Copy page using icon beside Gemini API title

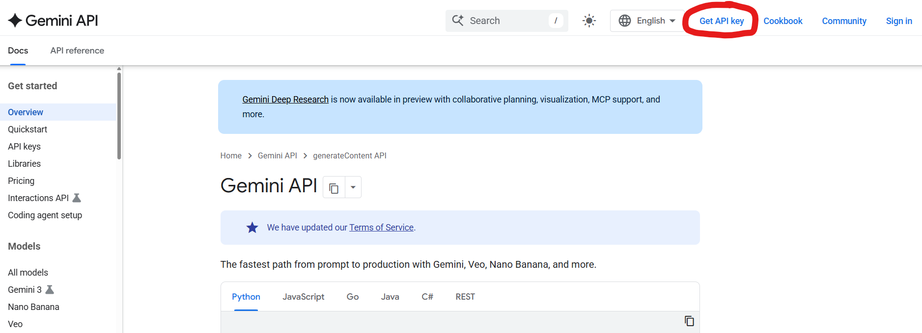click(334, 188)
